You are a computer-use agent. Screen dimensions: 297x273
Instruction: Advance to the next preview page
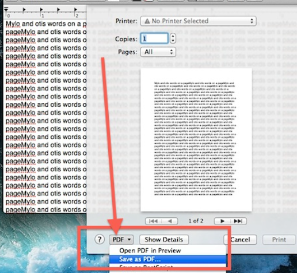coord(222,221)
